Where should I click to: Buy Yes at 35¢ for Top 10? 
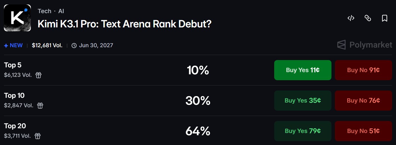(x=303, y=101)
